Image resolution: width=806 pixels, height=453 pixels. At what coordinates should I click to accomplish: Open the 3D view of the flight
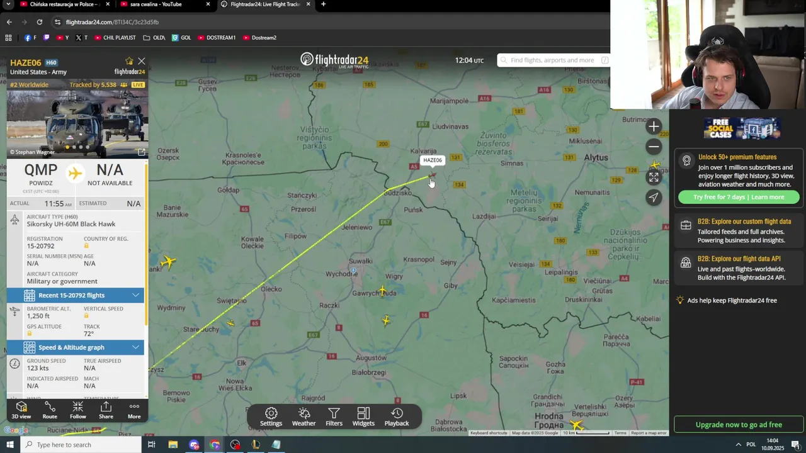pyautogui.click(x=21, y=410)
